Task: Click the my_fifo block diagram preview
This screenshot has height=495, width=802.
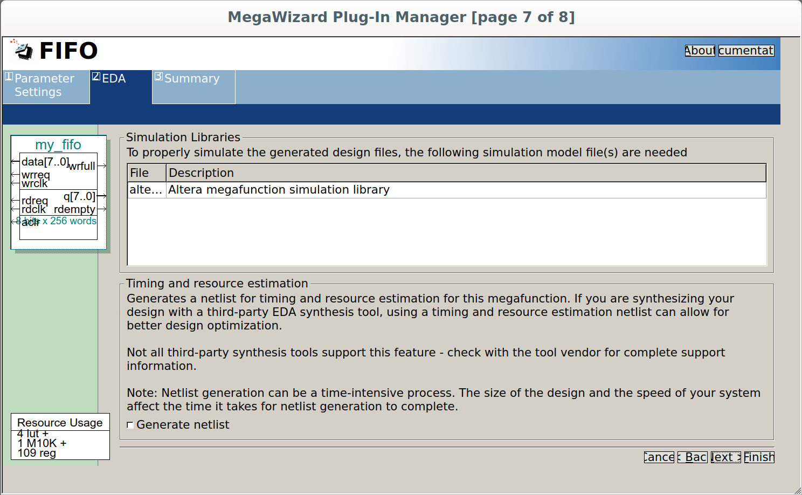Action: [59, 192]
